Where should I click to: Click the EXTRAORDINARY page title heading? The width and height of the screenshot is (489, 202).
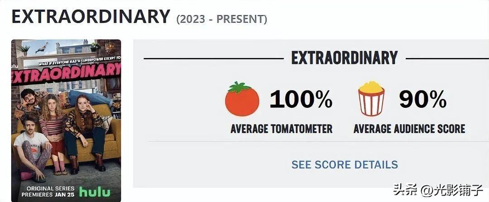click(x=91, y=16)
